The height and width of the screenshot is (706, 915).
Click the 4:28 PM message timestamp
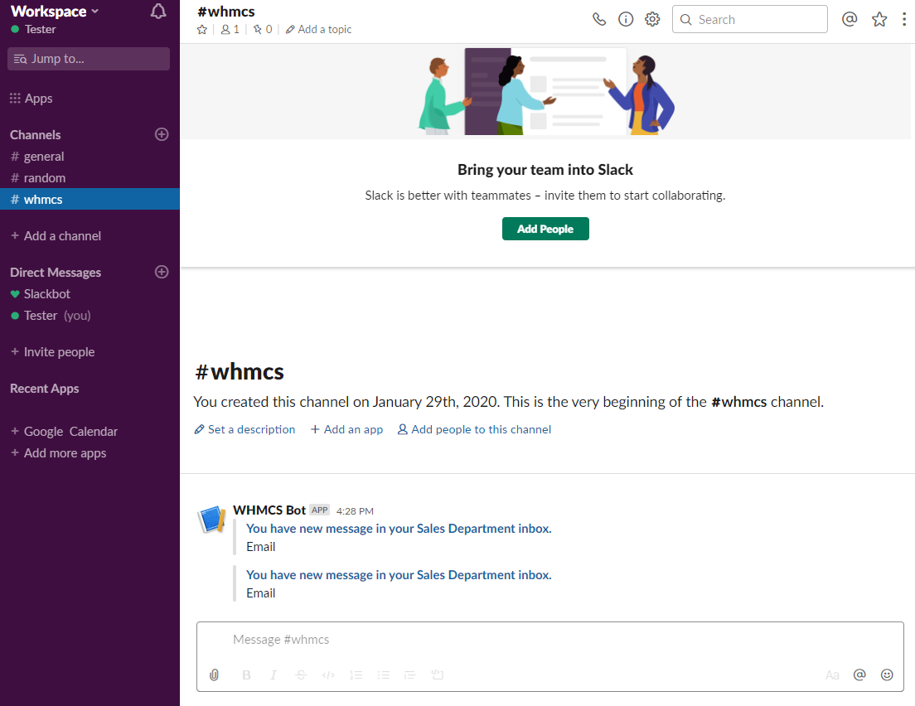click(355, 511)
